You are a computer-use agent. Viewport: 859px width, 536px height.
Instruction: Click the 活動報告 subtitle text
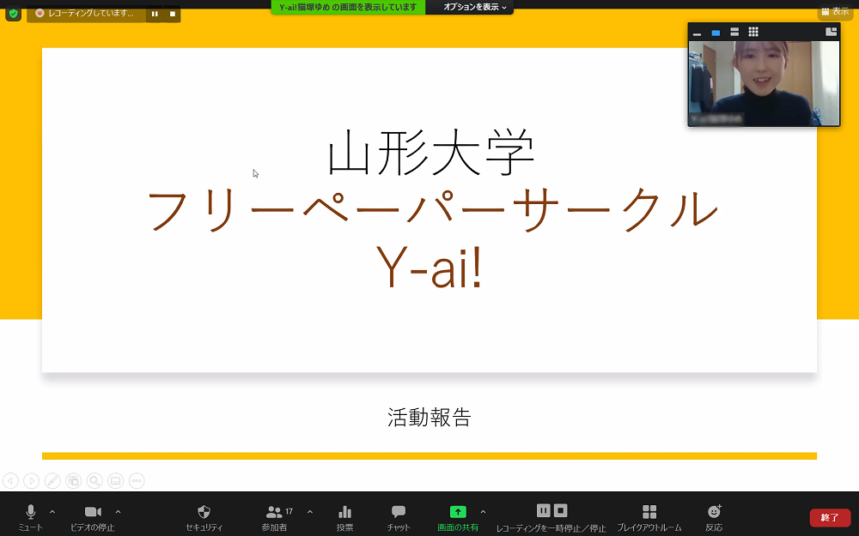[429, 418]
